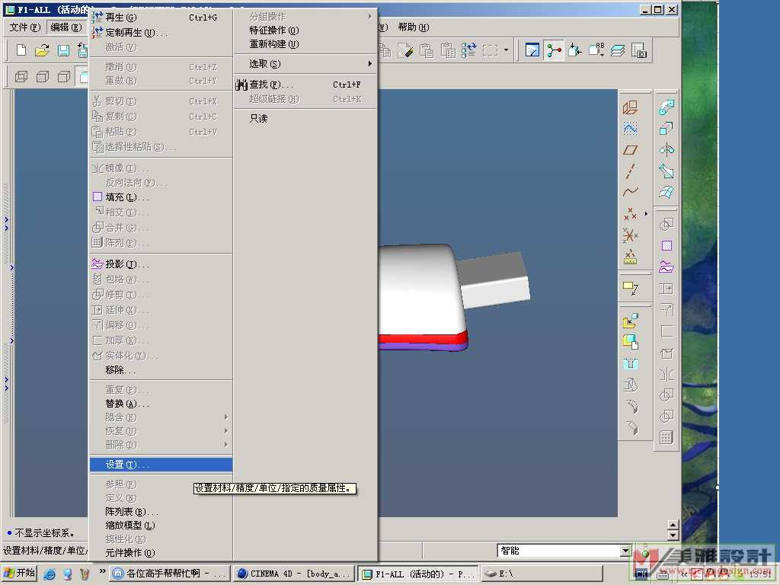Select the coordinate system tool
This screenshot has width=780, height=585.
click(x=630, y=235)
